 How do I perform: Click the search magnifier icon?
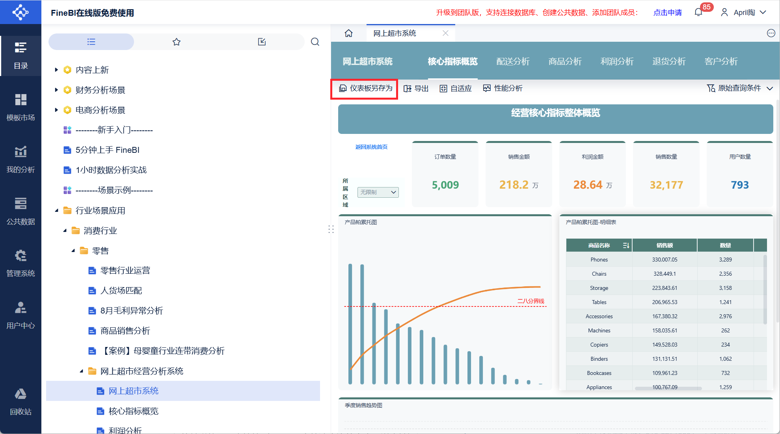(x=315, y=42)
